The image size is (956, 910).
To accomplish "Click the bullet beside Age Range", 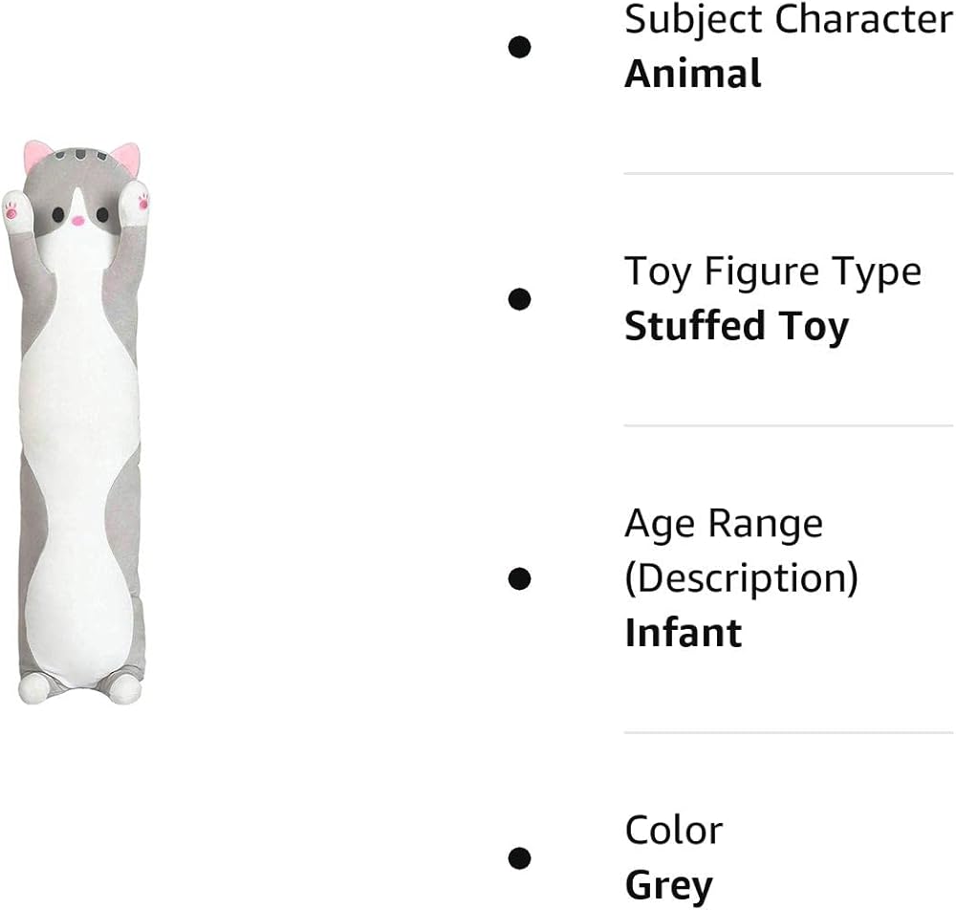I will [519, 578].
